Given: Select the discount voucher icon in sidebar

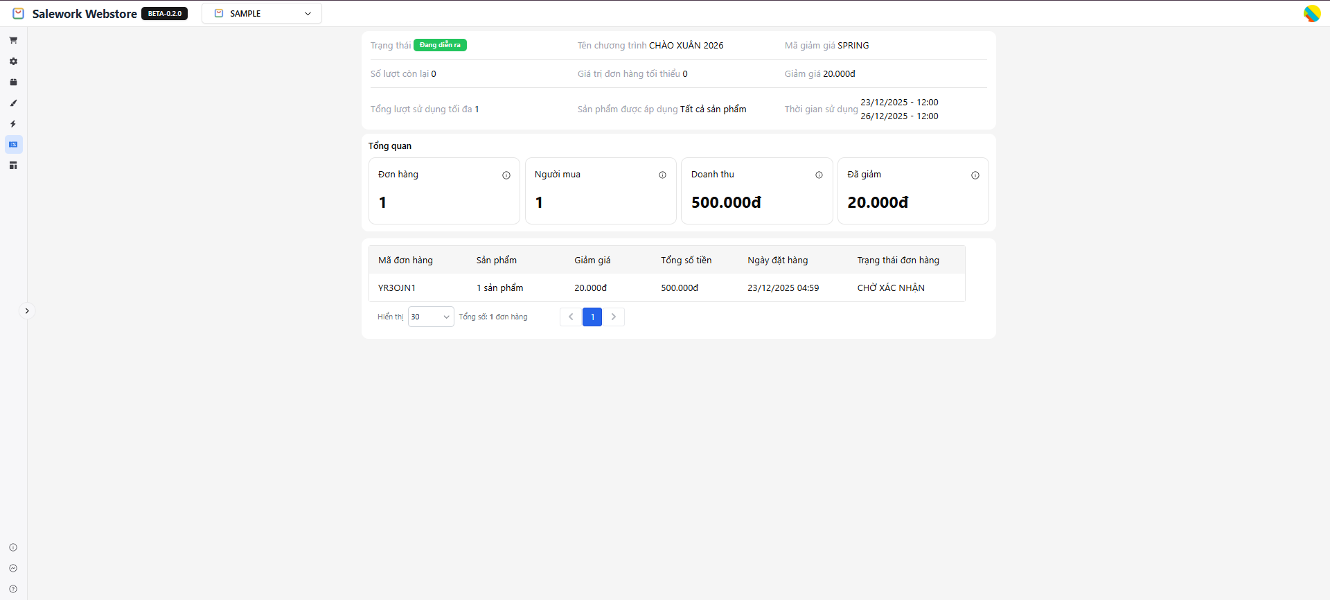Looking at the screenshot, I should 13,144.
